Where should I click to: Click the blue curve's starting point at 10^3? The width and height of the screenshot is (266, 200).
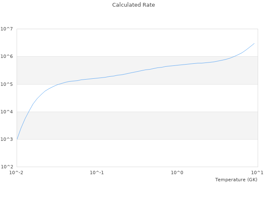[x=17, y=139]
